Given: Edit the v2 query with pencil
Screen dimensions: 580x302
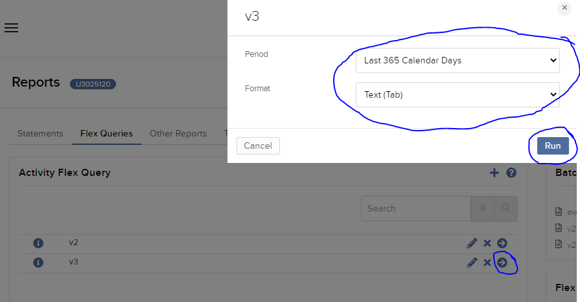Looking at the screenshot, I should [472, 243].
